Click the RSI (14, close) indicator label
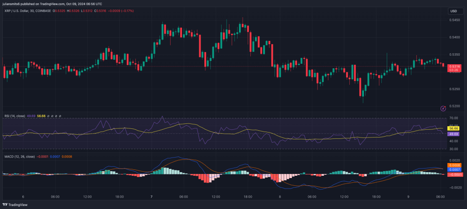467x209 pixels. [15, 116]
